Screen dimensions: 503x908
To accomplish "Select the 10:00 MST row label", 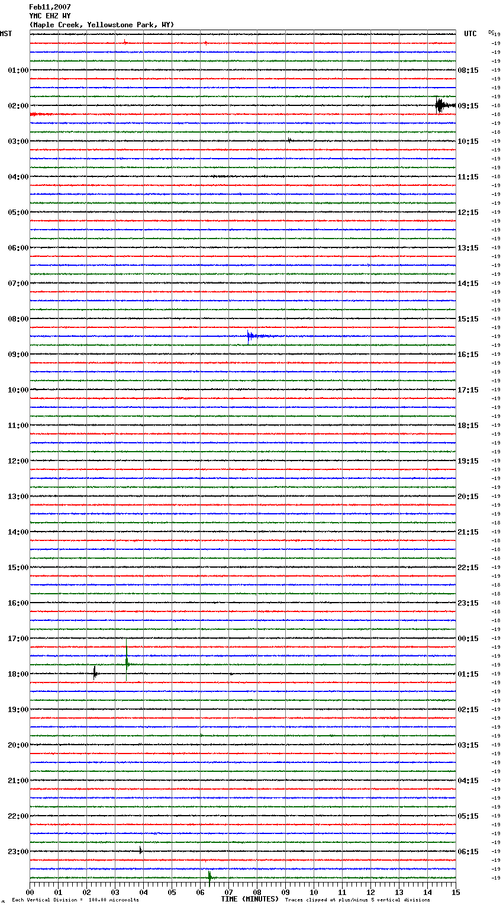I will coord(18,390).
